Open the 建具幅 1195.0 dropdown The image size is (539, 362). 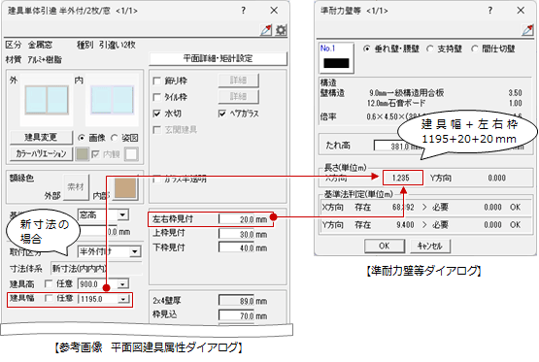[122, 299]
